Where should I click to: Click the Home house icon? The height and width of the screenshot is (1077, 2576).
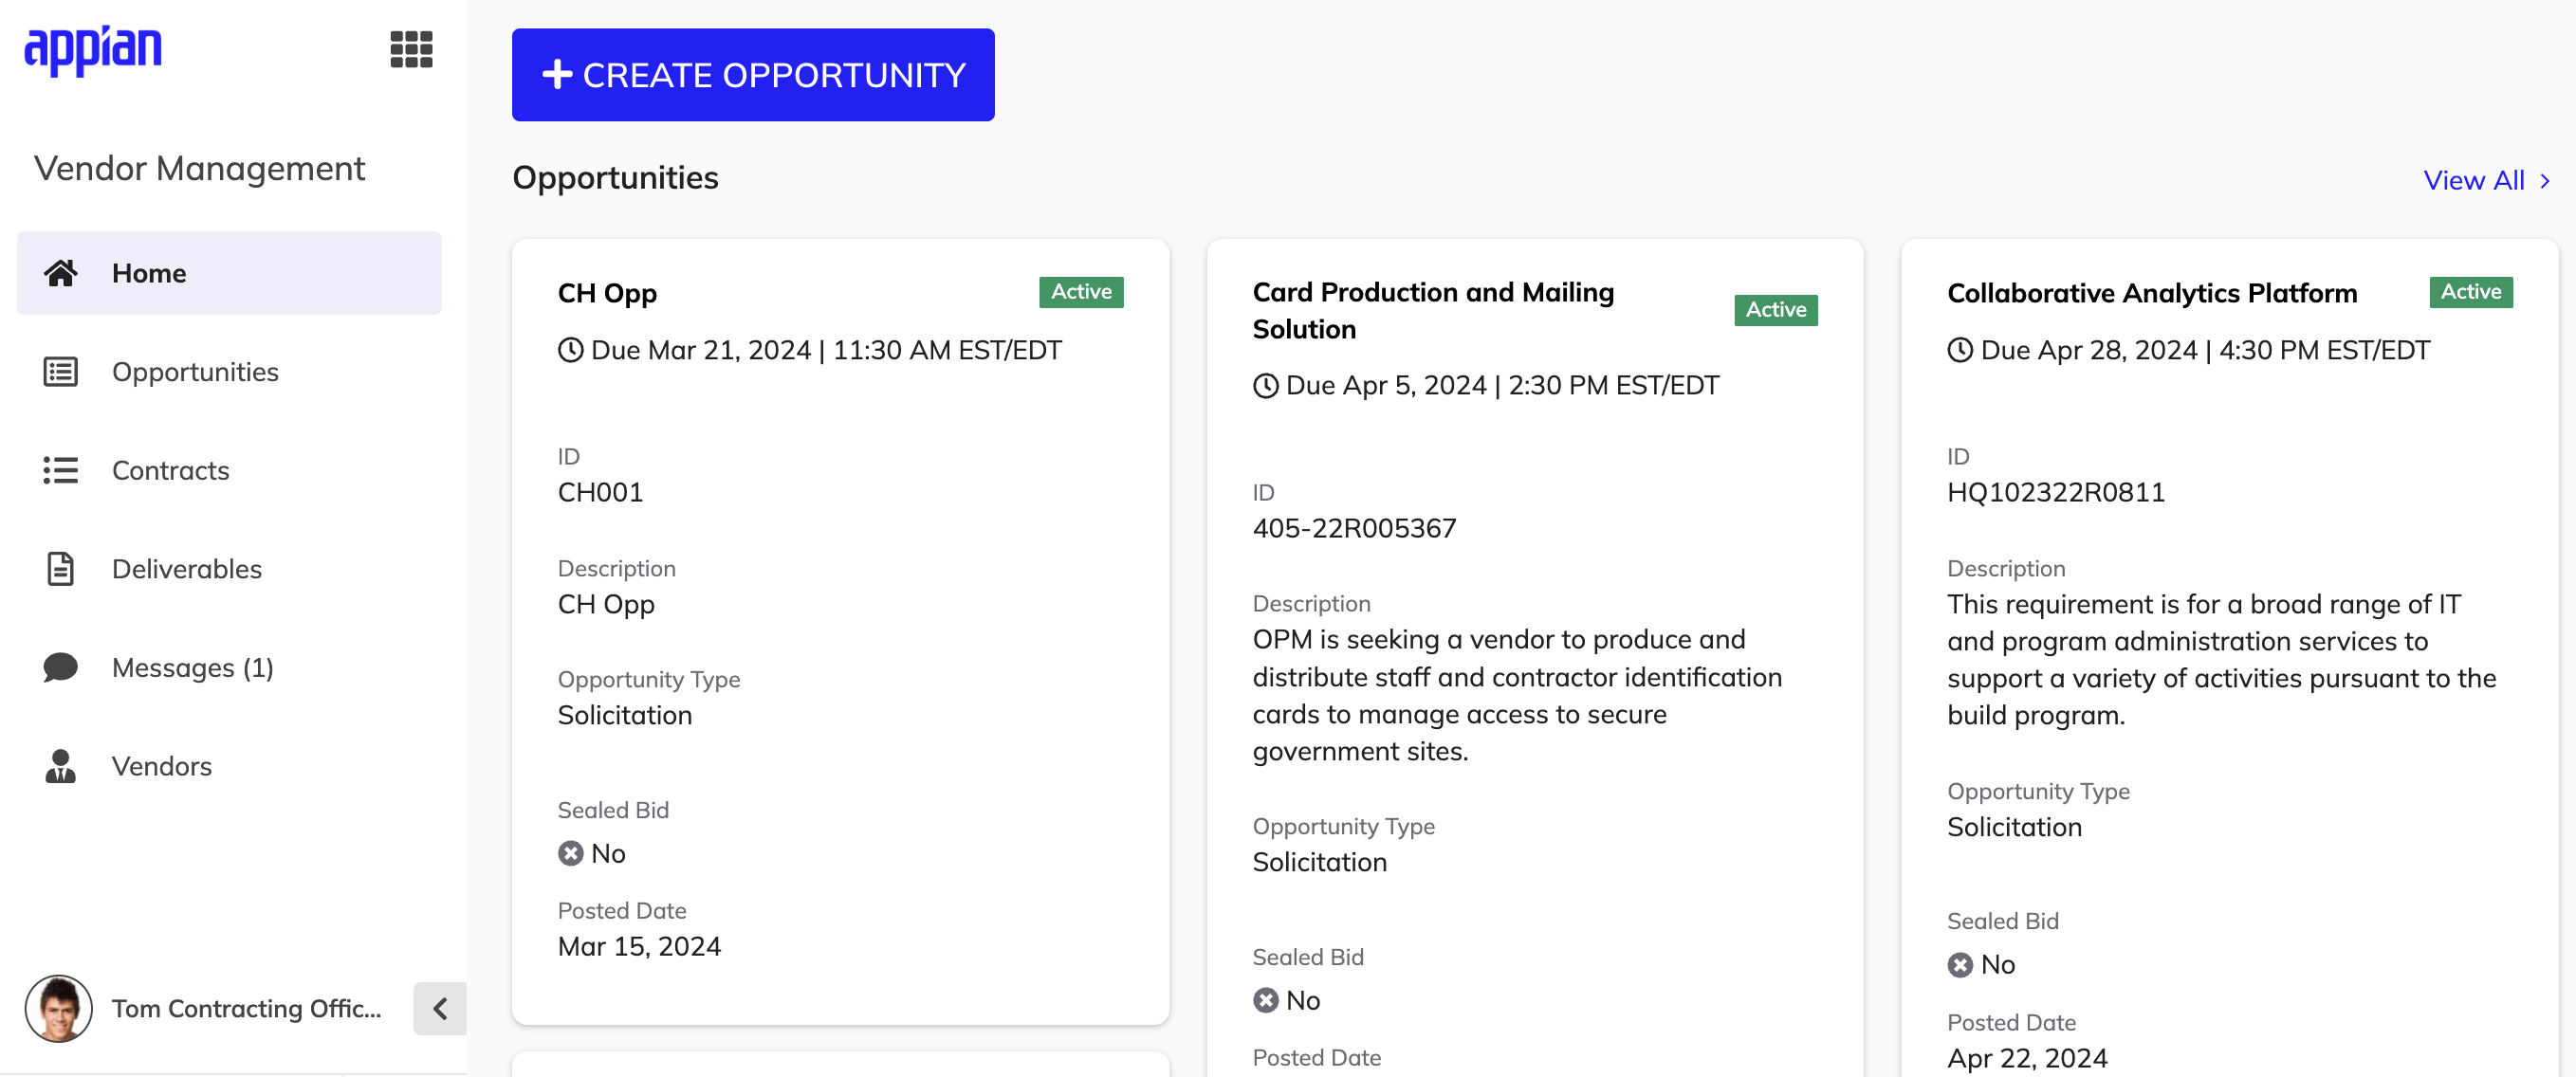(x=61, y=273)
